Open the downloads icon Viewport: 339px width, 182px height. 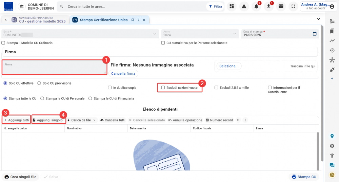click(268, 6)
